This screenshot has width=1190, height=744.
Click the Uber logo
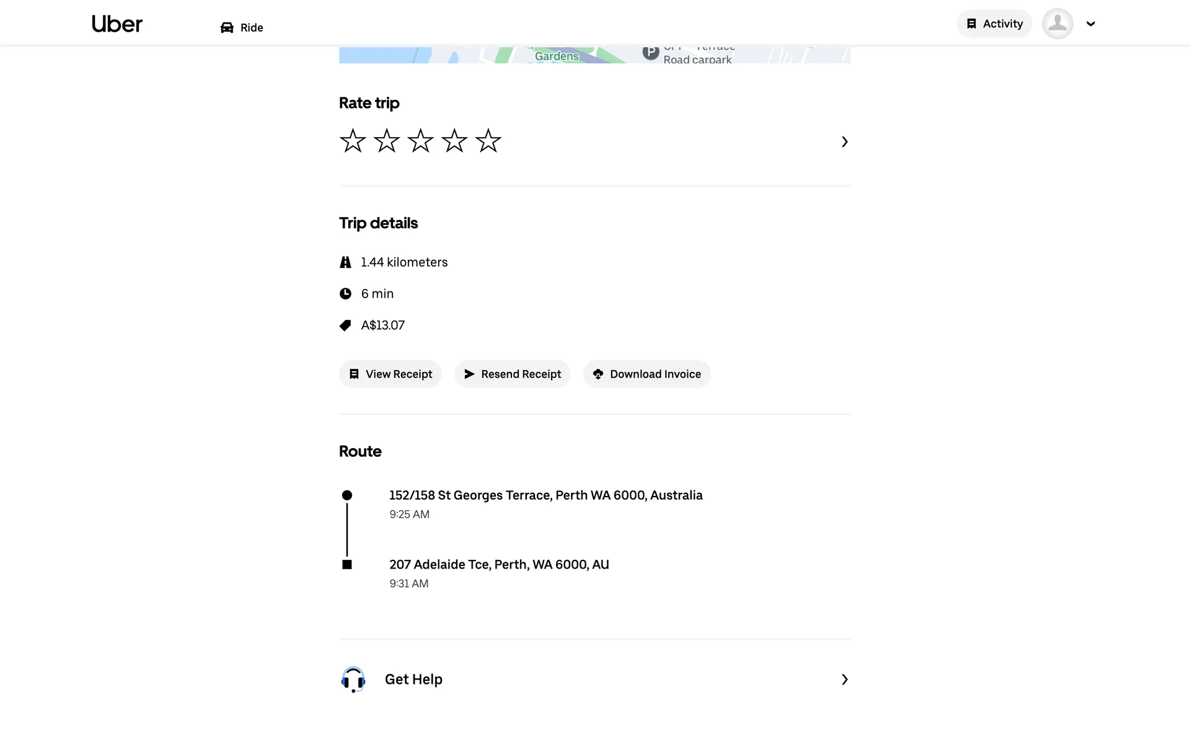pyautogui.click(x=117, y=24)
